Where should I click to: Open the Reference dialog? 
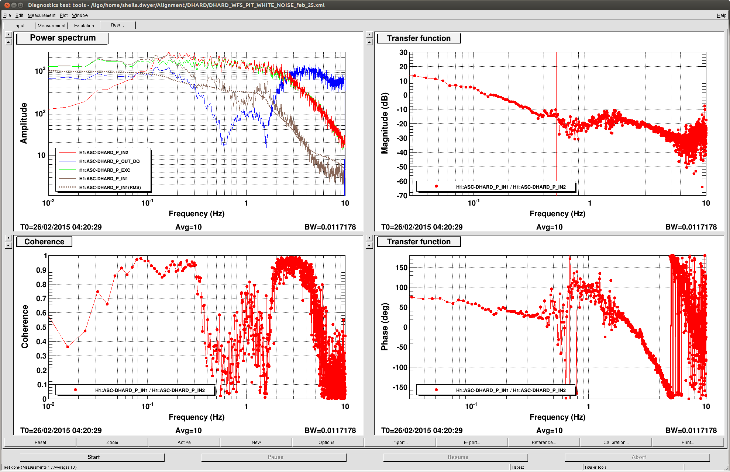tap(544, 442)
